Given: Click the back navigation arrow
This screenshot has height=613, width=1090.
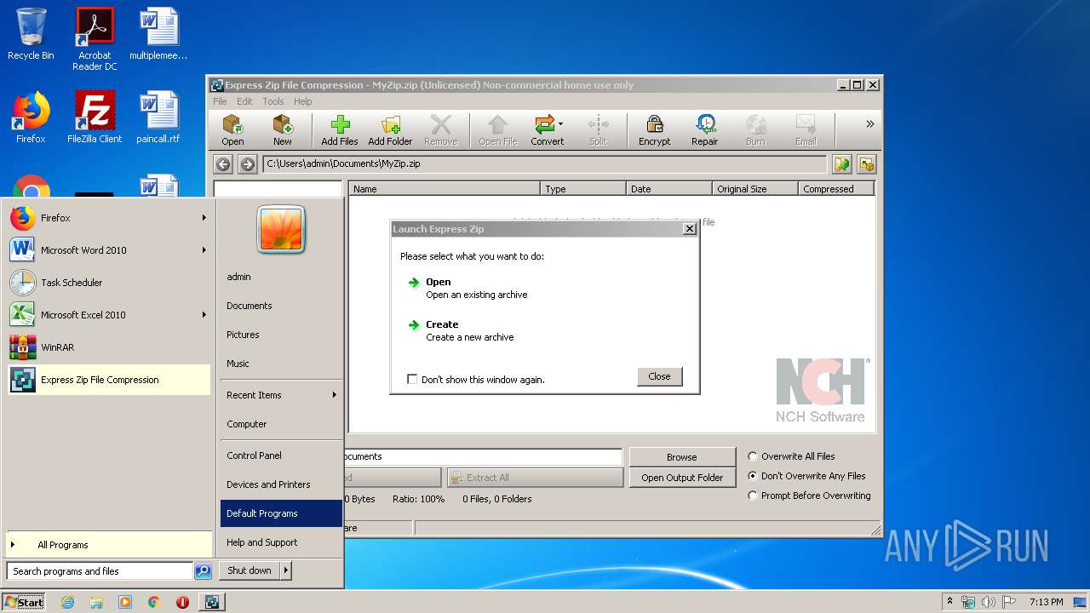Looking at the screenshot, I should click(x=223, y=164).
